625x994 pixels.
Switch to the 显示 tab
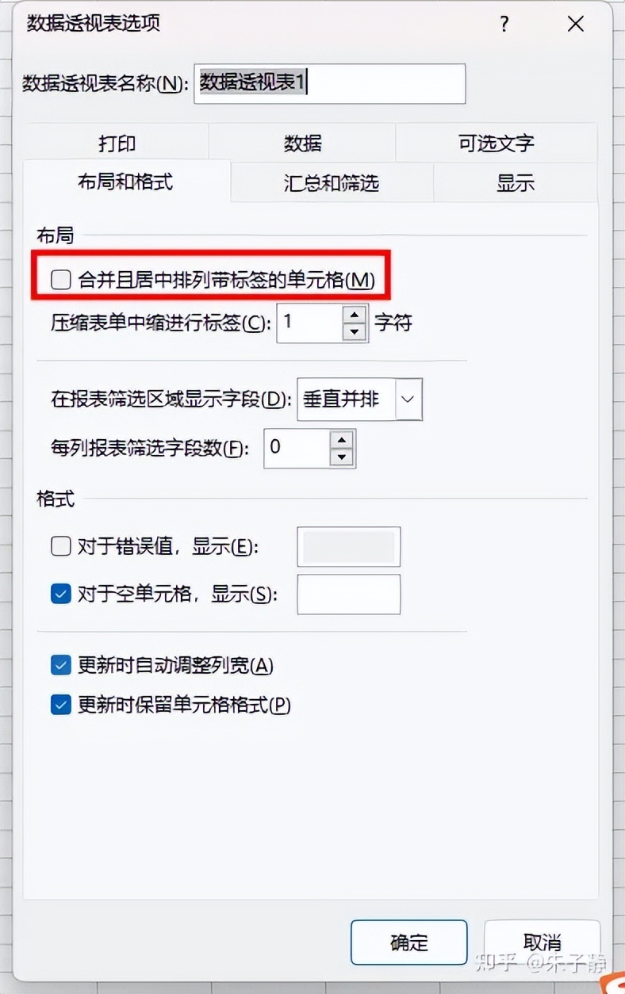pos(516,183)
